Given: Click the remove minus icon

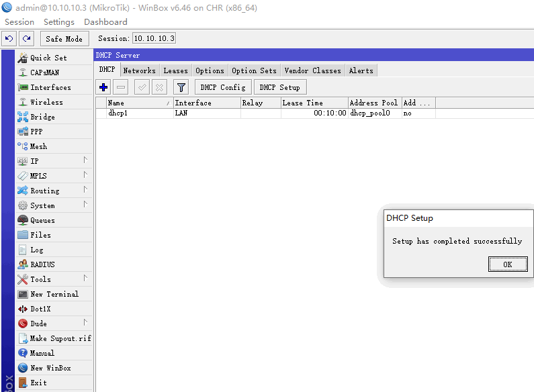Looking at the screenshot, I should pos(121,87).
